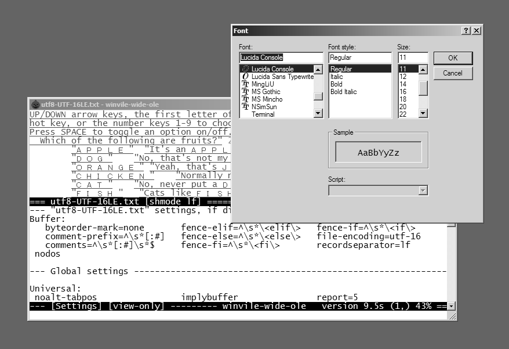Click the Size input field showing 11
This screenshot has width=509, height=349.
tap(412, 57)
